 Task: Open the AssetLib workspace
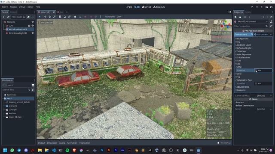pyautogui.click(x=159, y=7)
